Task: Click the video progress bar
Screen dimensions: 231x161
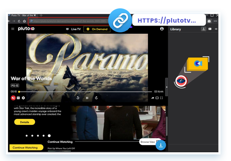Action: [86, 91]
